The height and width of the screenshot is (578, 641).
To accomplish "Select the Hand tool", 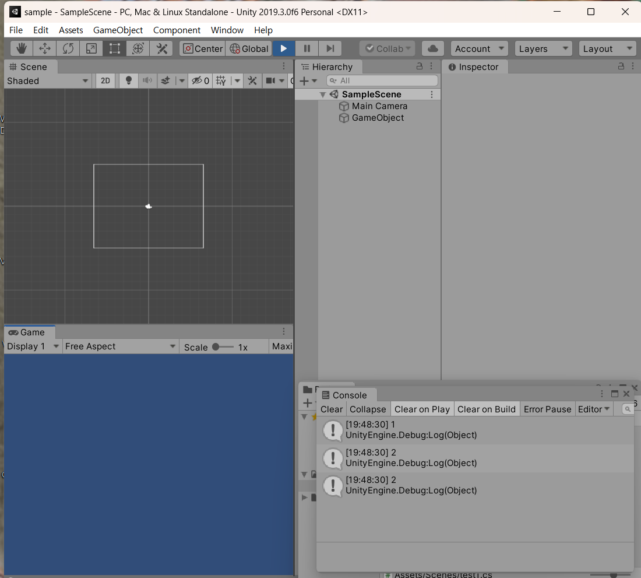I will 21,48.
